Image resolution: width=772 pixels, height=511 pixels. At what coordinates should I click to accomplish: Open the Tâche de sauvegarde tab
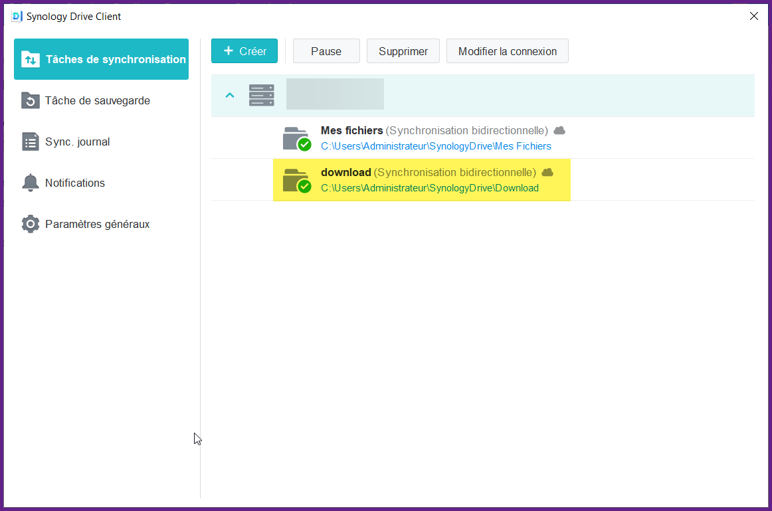[97, 101]
